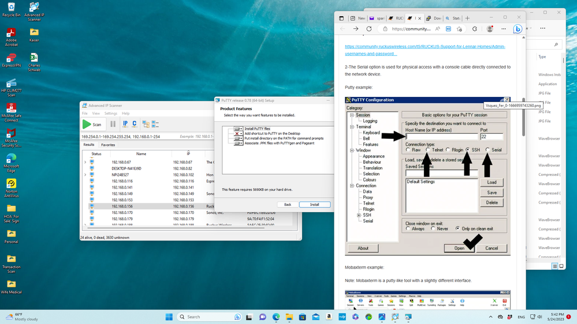Click the IP toolbar icon
Screen dimensions: 577x324
click(125, 124)
